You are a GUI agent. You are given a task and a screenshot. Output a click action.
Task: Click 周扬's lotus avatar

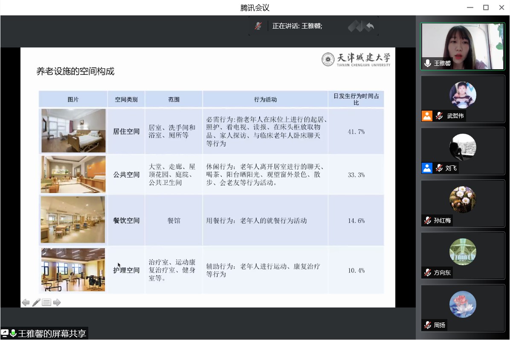463,304
